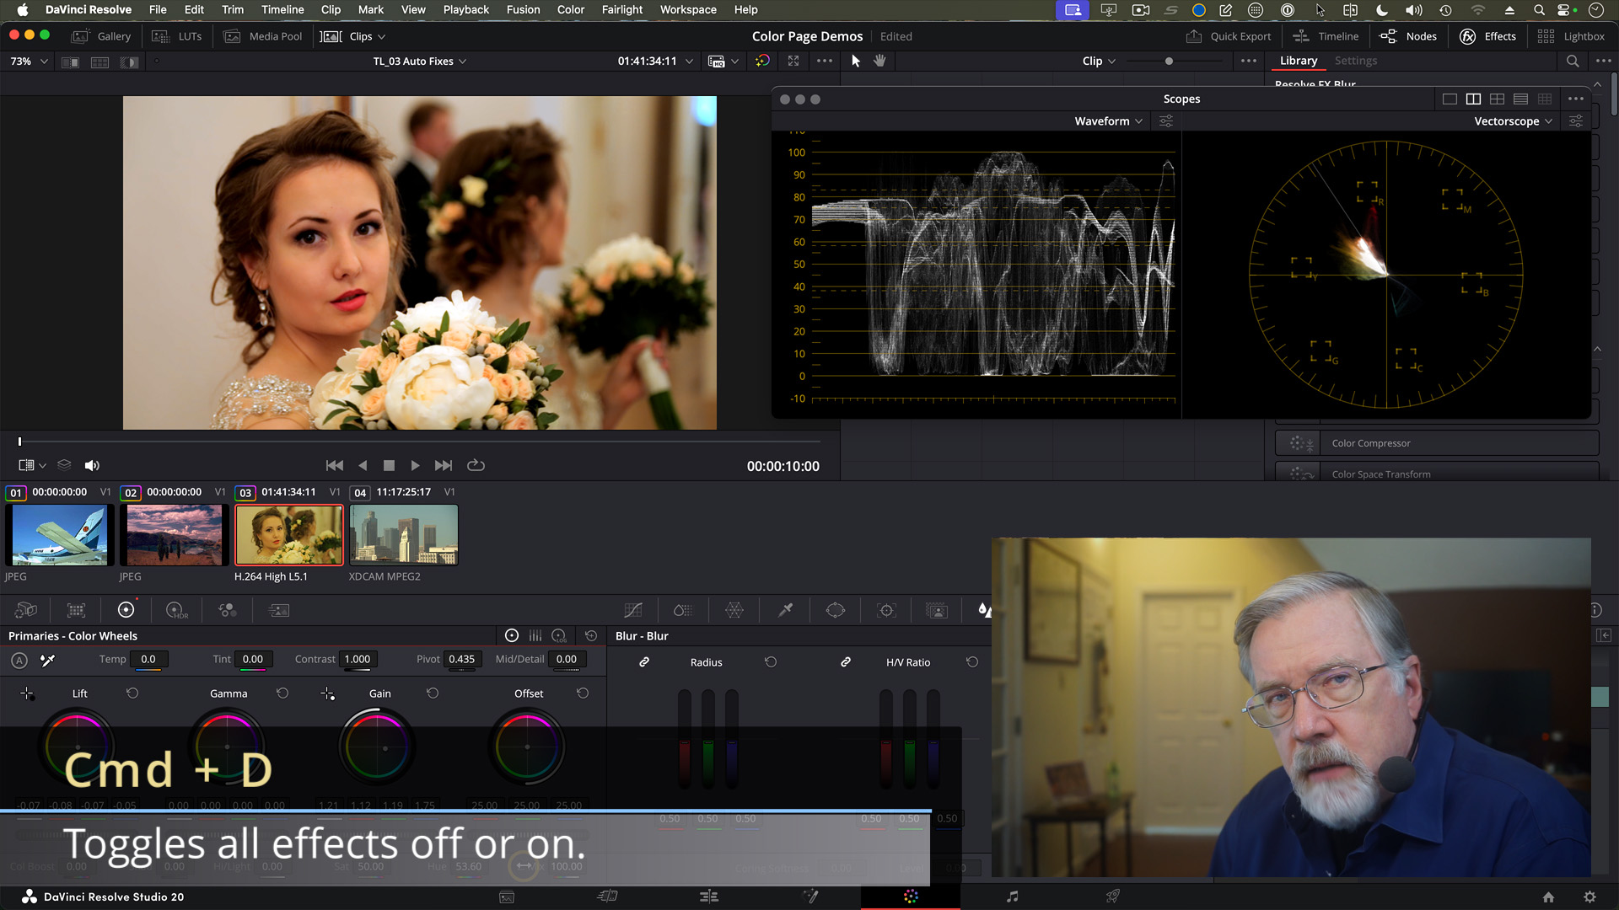Toggle the image wipe view
Image resolution: width=1619 pixels, height=910 pixels.
point(70,62)
